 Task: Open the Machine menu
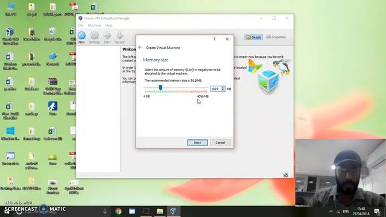94,25
